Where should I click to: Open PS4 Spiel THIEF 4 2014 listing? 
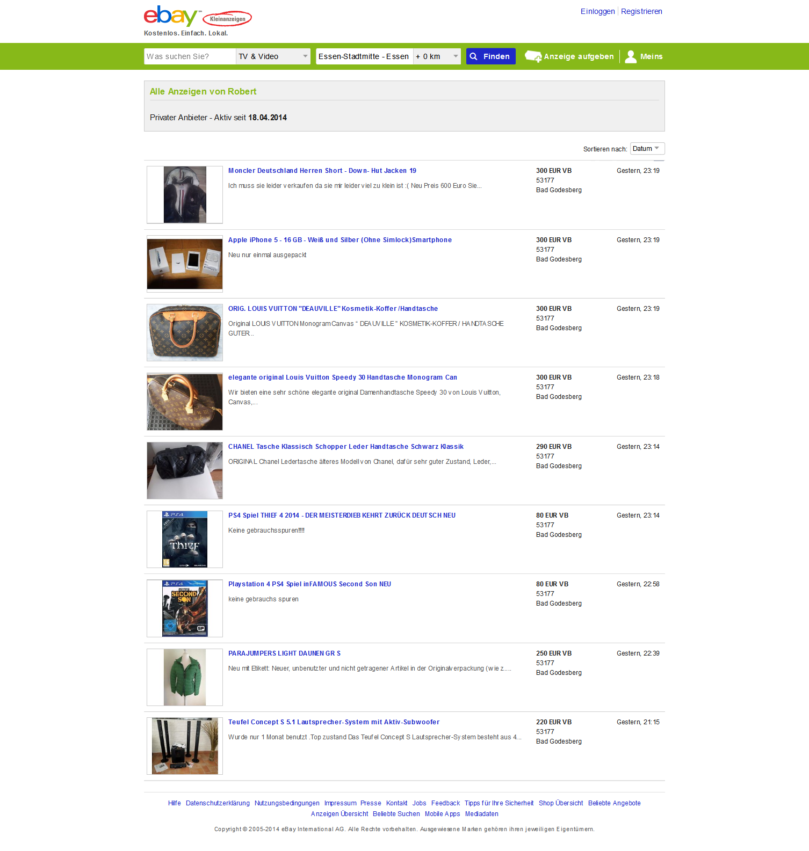342,515
